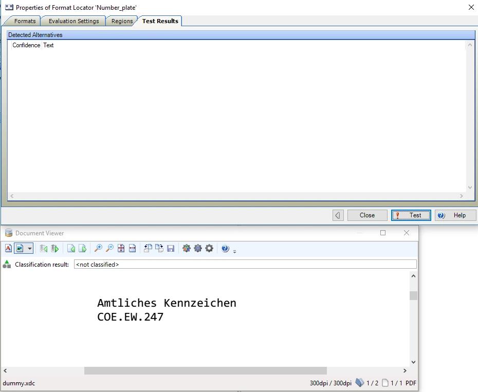Click the Zoom In magnifier icon
Screen dimensions: 478x392
tap(98, 249)
